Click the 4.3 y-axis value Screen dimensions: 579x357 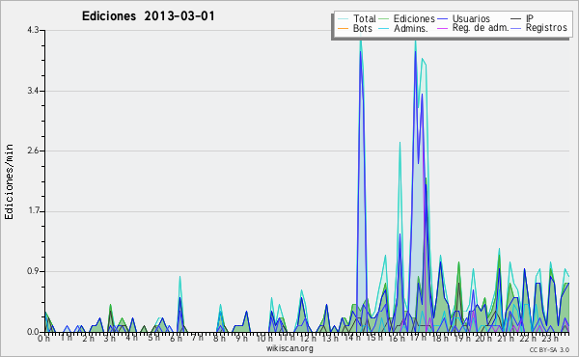click(33, 30)
